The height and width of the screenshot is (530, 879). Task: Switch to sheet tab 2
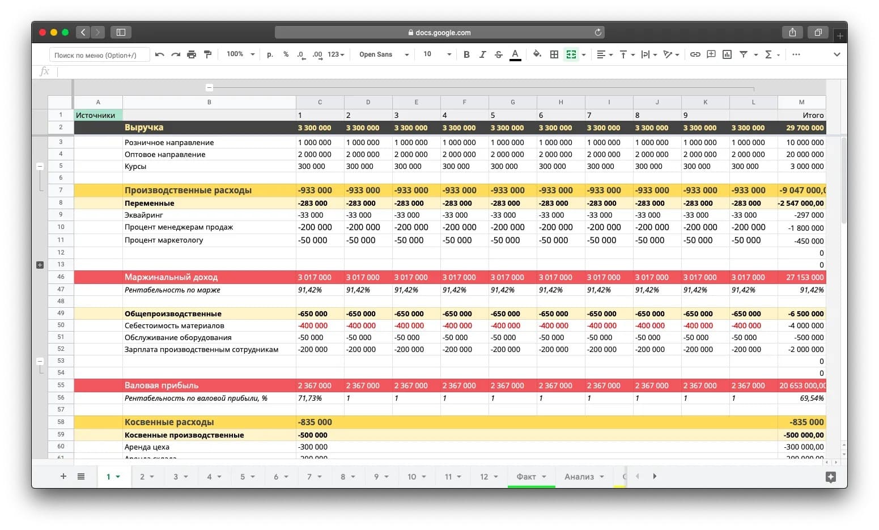(x=147, y=477)
